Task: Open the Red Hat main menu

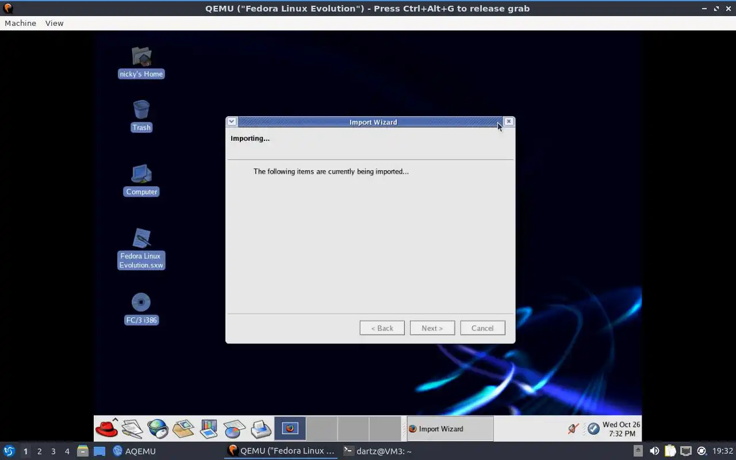Action: coord(106,428)
